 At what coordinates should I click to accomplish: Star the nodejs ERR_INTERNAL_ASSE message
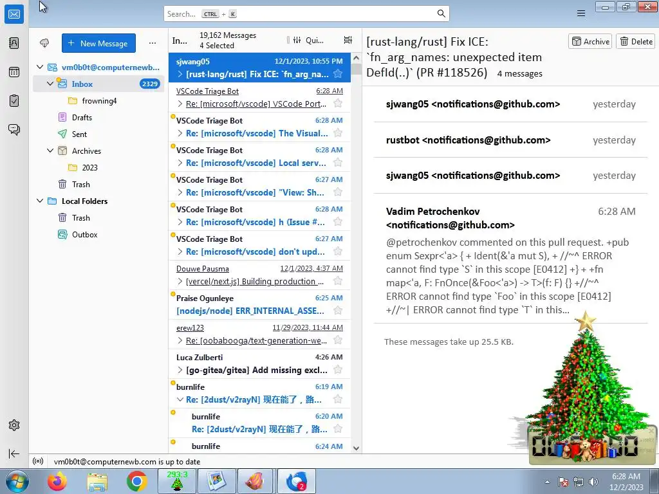point(337,311)
